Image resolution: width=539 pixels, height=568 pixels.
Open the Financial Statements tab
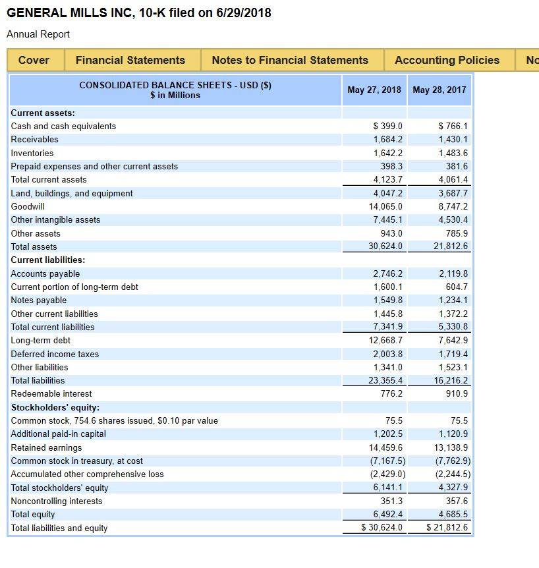coord(131,60)
